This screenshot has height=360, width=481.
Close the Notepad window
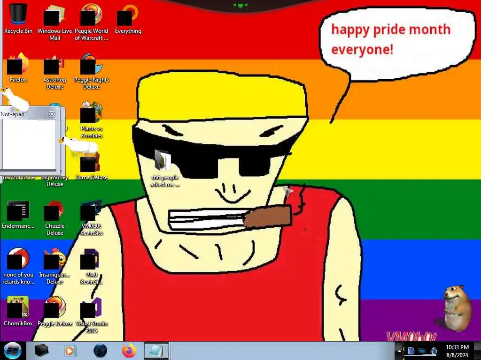point(52,114)
